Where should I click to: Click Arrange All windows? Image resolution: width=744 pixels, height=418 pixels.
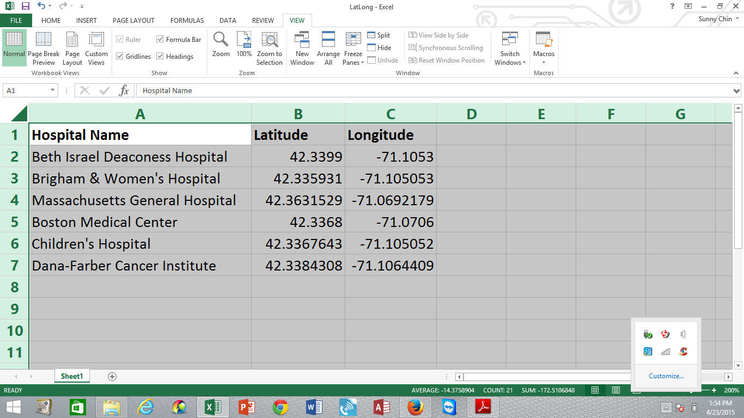click(x=328, y=47)
